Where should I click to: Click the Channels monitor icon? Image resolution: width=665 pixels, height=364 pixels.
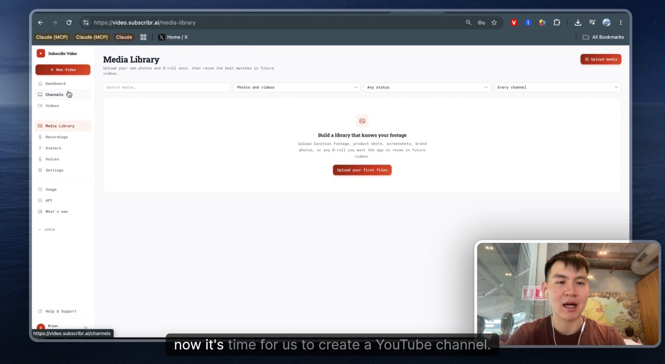[x=40, y=95]
